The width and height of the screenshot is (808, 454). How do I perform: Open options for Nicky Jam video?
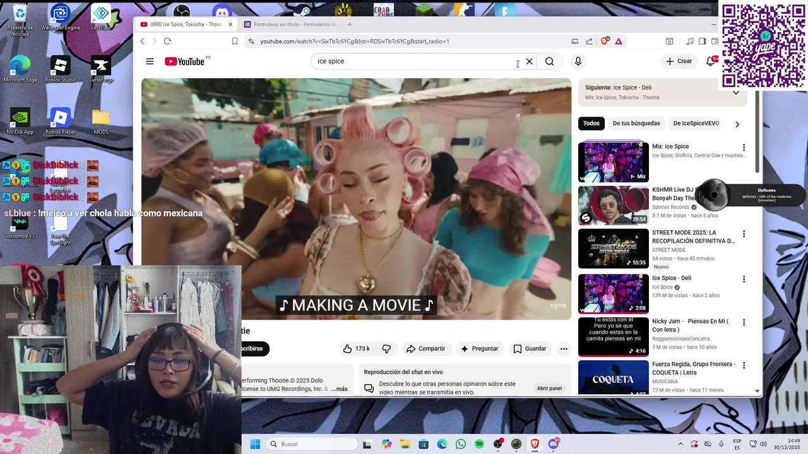(744, 322)
